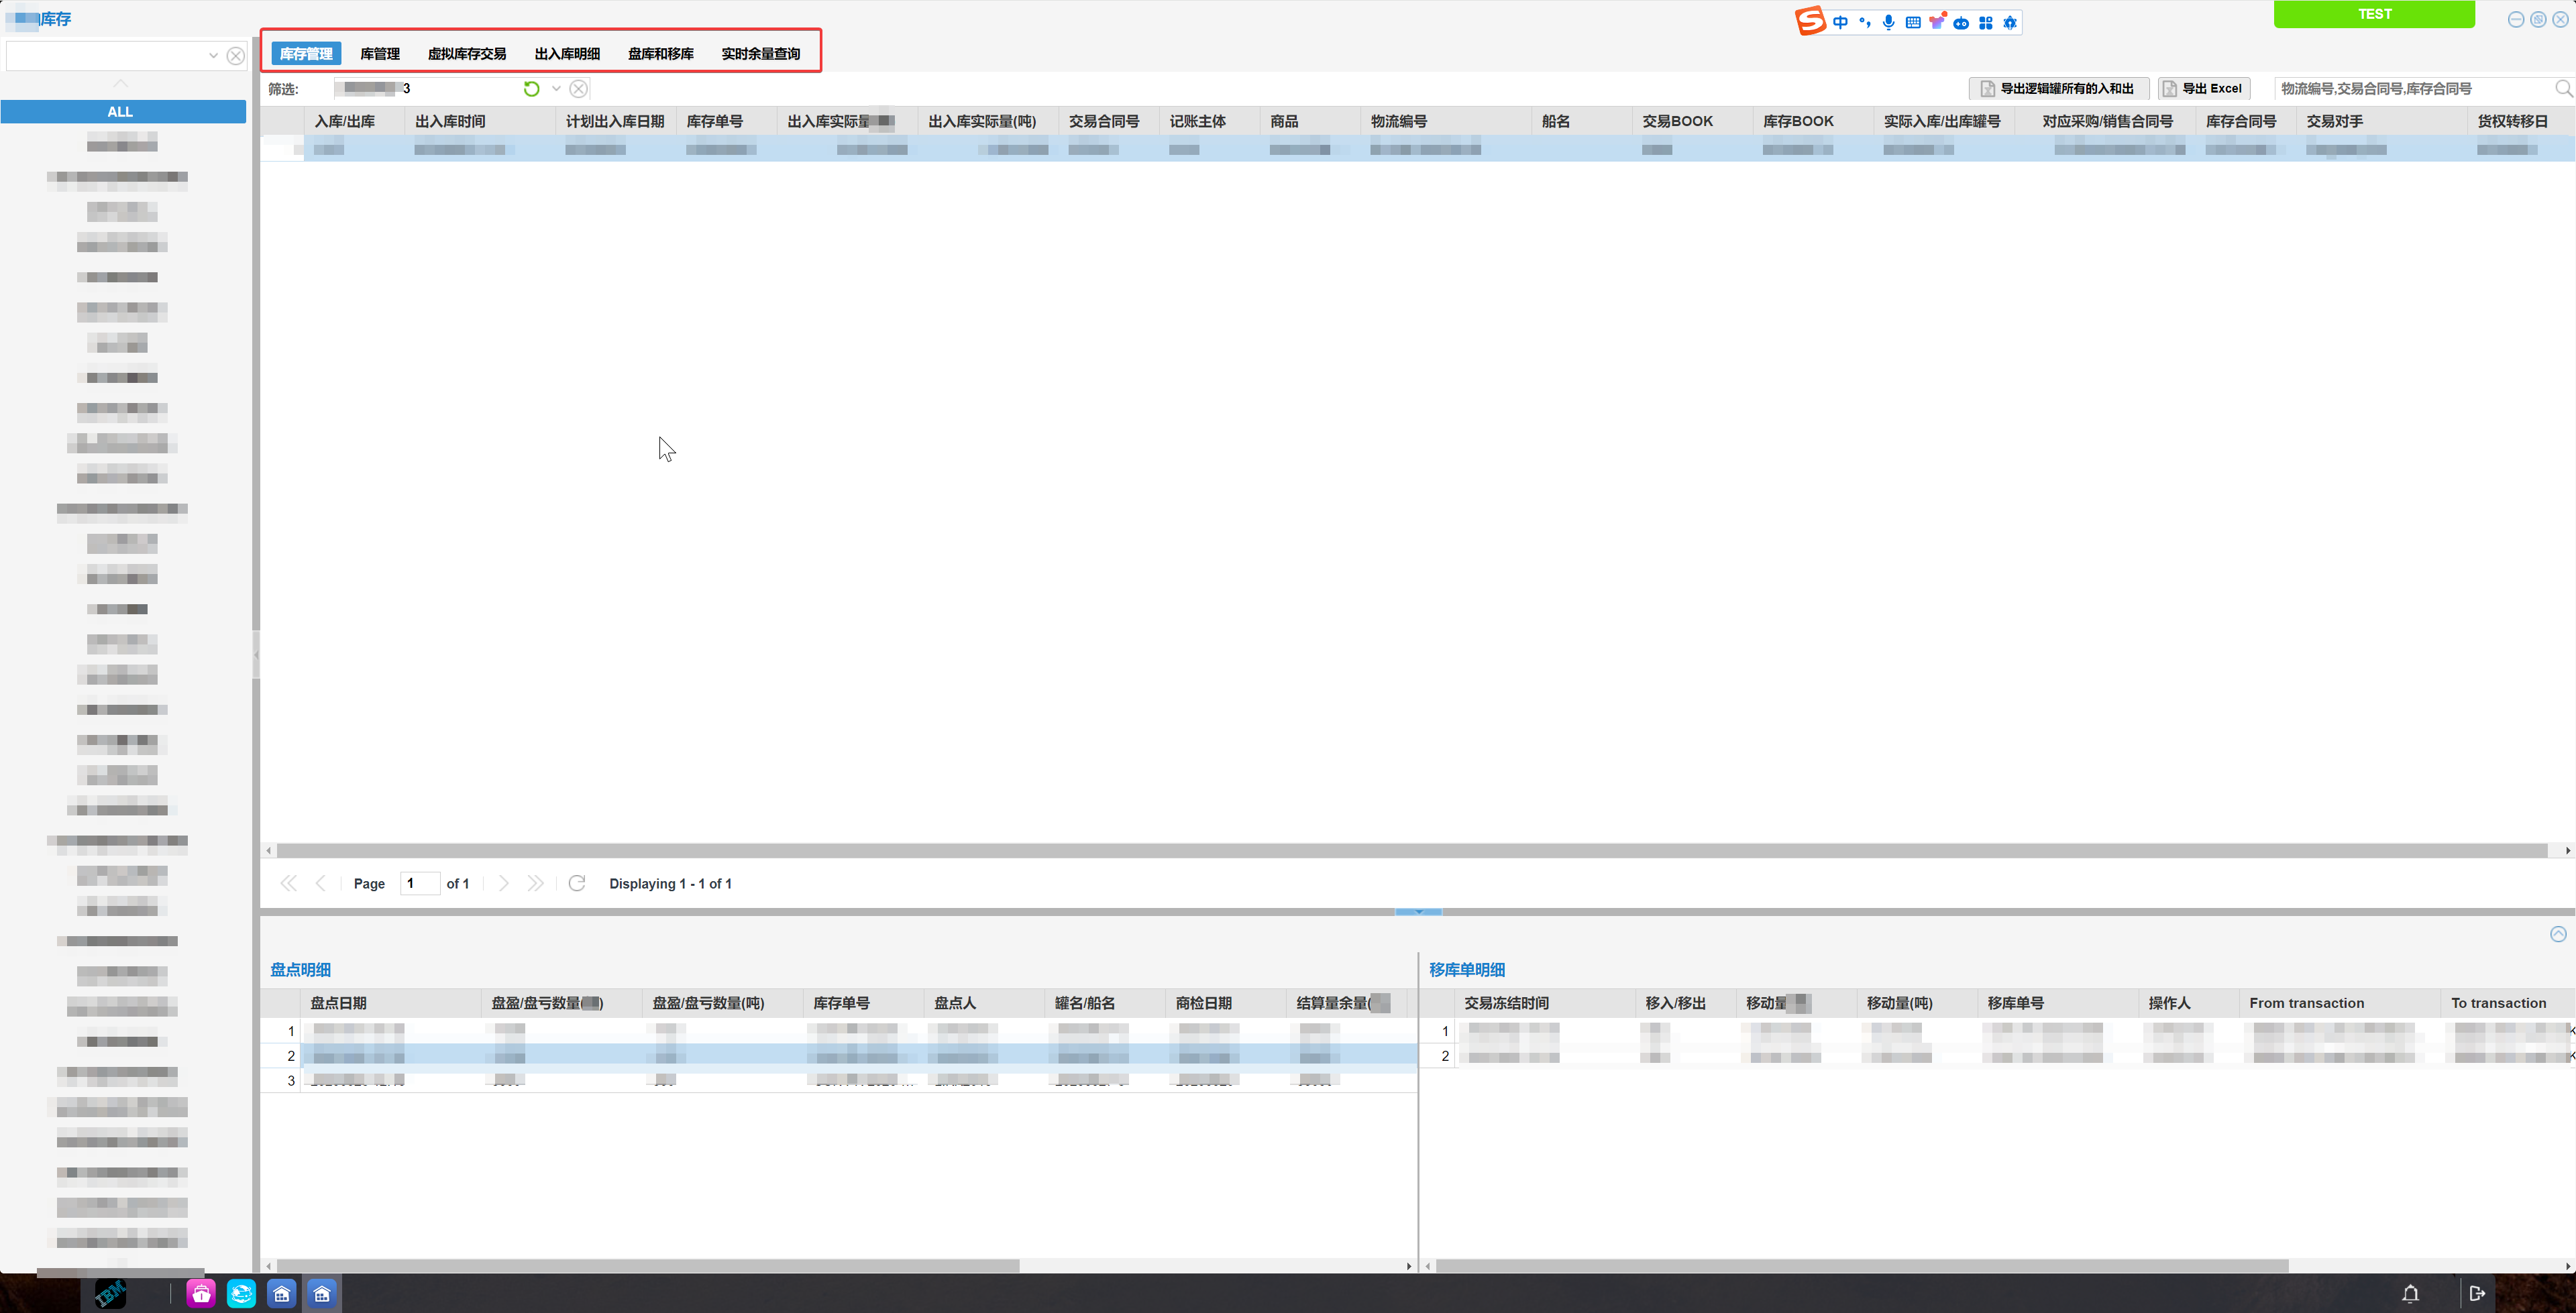Click the 导出 Excel button
2576x1313 pixels.
click(2204, 89)
